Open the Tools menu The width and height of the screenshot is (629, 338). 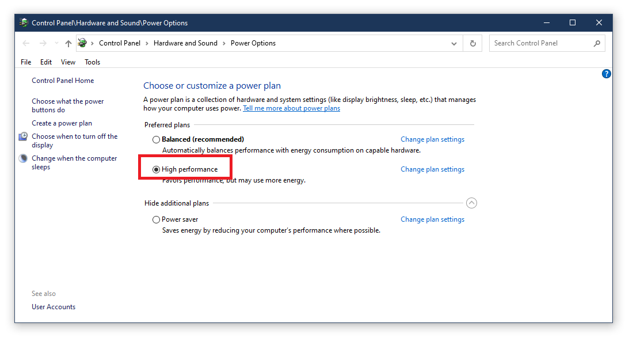click(92, 62)
